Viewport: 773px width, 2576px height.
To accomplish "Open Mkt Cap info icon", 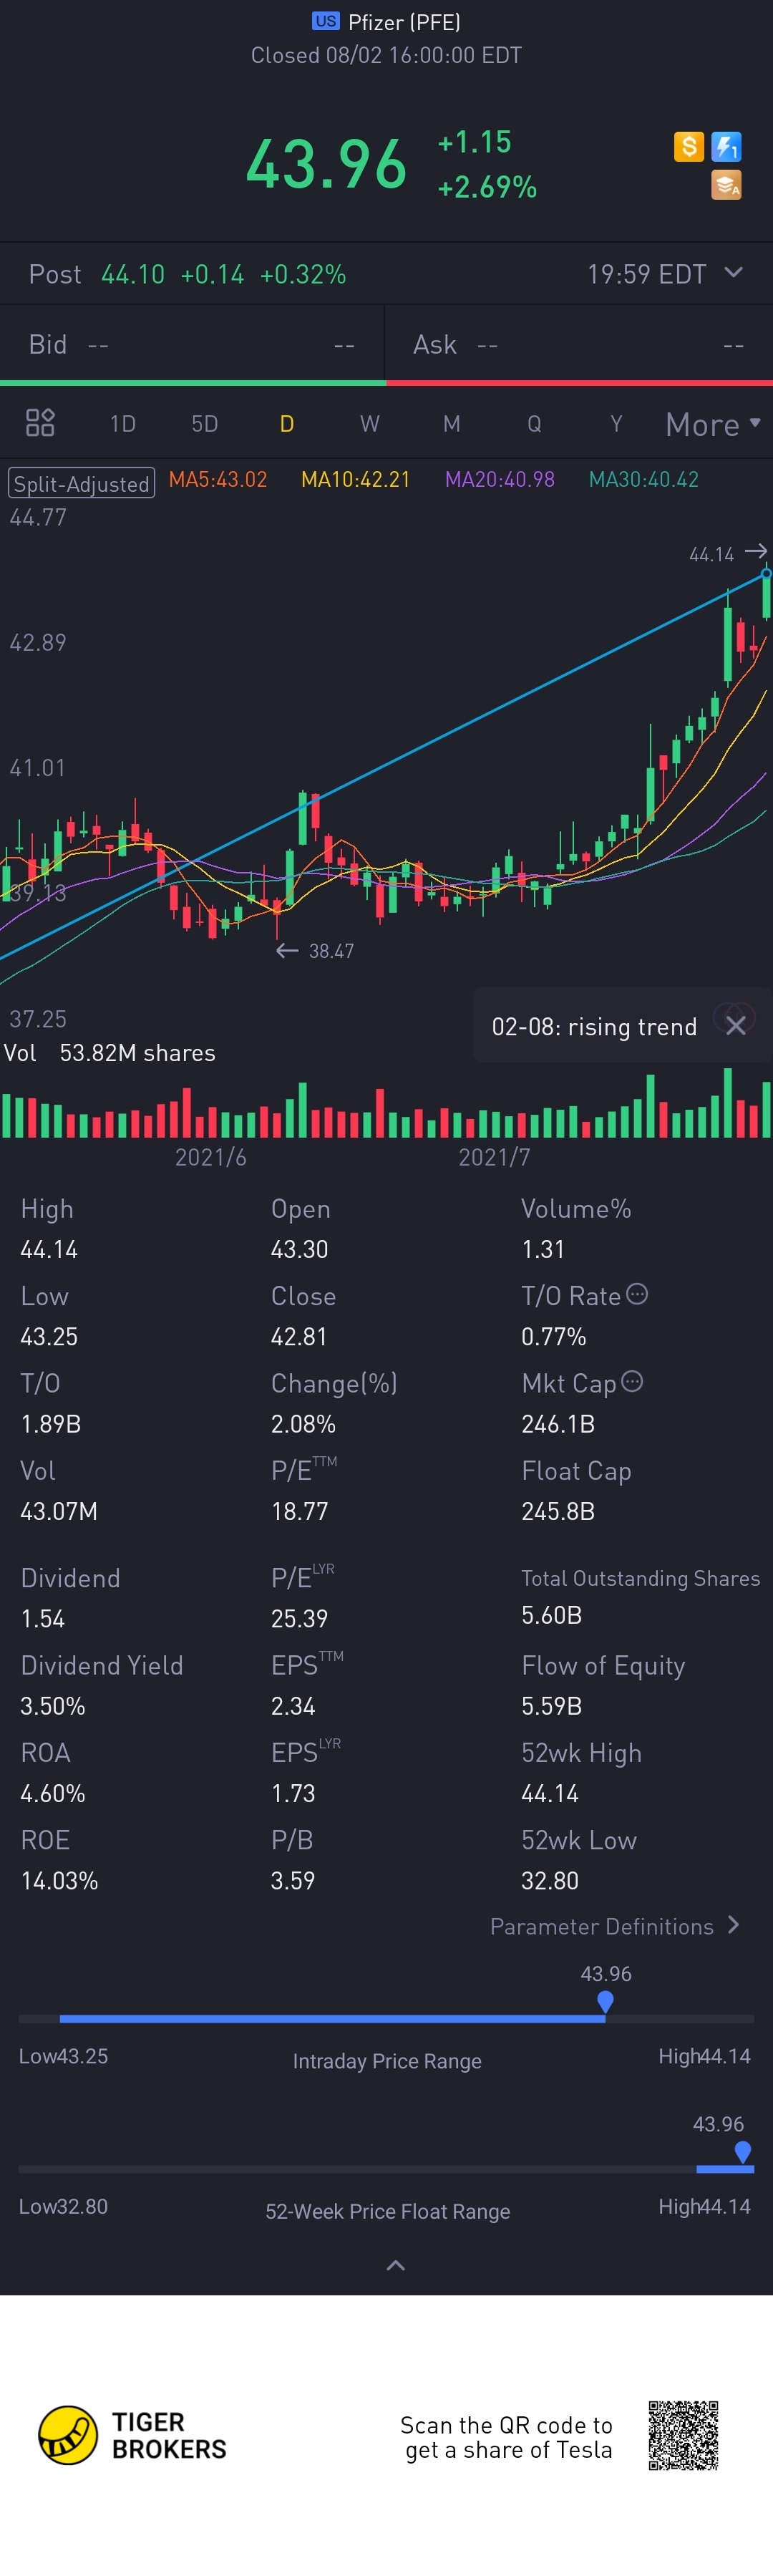I will click(x=632, y=1381).
